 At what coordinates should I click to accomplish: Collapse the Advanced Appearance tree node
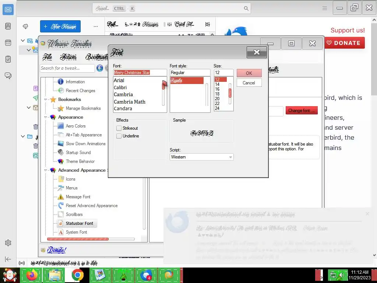tap(45, 170)
